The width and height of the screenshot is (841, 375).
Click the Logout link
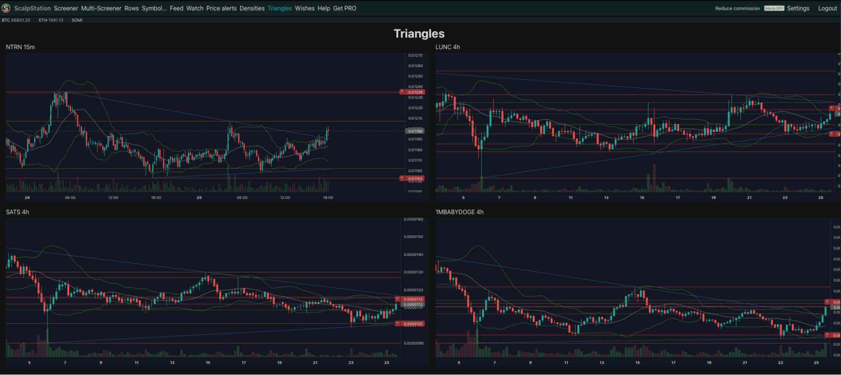[x=827, y=8]
